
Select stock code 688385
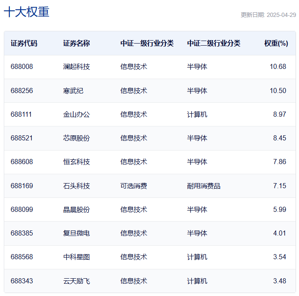[x=22, y=233]
